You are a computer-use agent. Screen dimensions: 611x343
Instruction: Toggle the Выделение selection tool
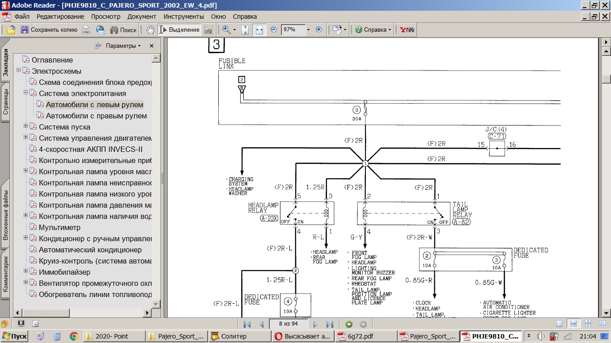pyautogui.click(x=179, y=30)
